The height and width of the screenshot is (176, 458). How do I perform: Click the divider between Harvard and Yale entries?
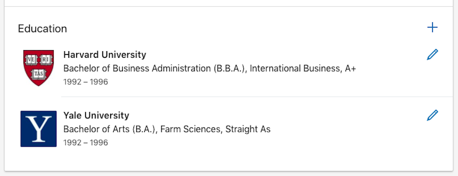[250, 97]
